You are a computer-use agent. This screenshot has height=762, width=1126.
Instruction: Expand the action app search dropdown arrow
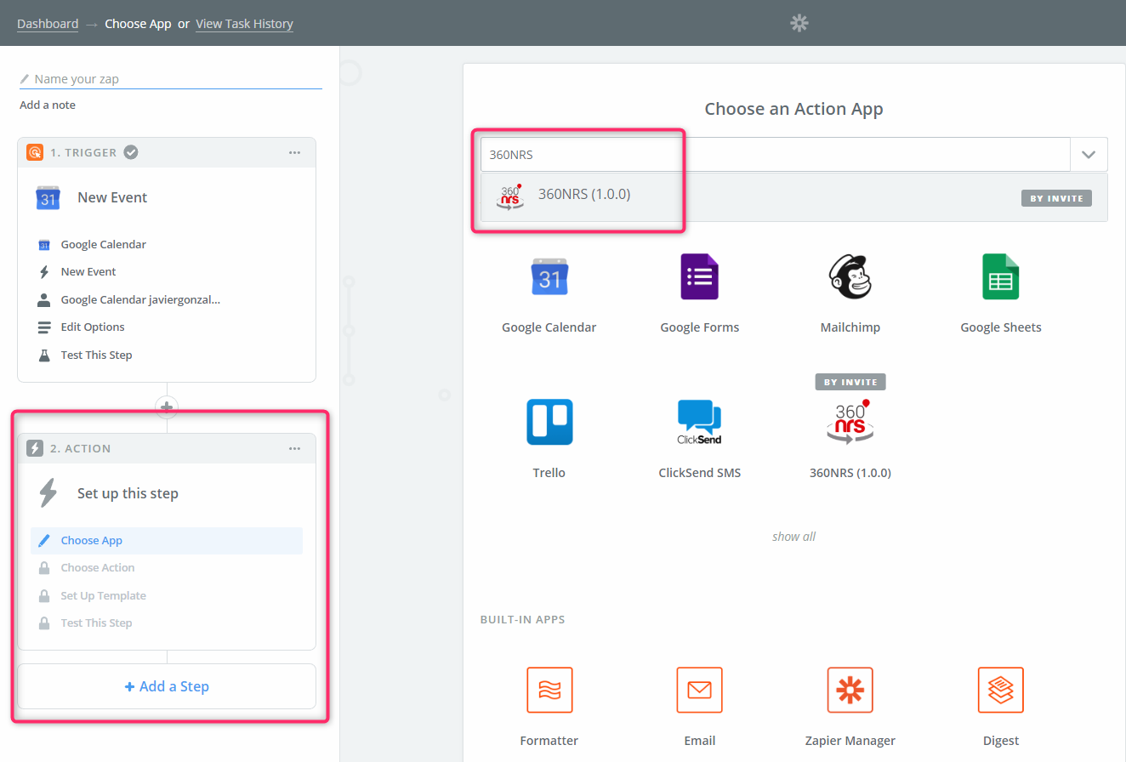[1089, 155]
